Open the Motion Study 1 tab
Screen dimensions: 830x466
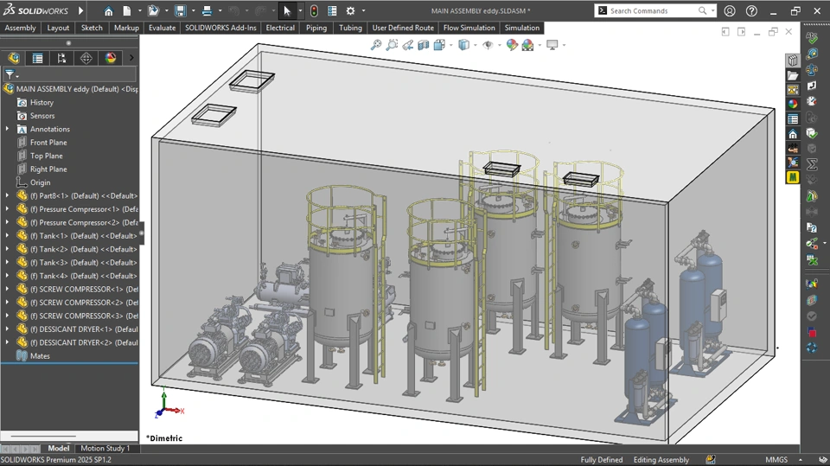[x=105, y=449]
